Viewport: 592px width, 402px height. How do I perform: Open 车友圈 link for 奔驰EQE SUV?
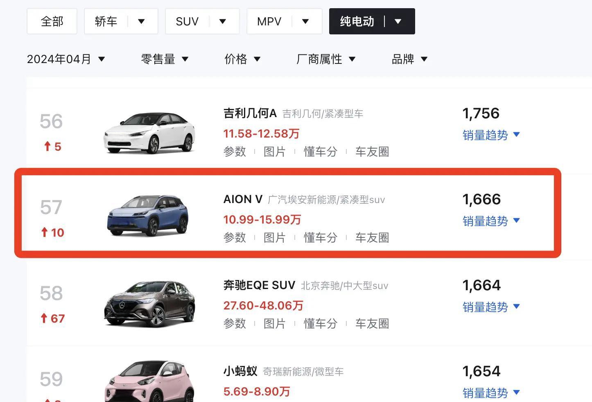click(372, 323)
